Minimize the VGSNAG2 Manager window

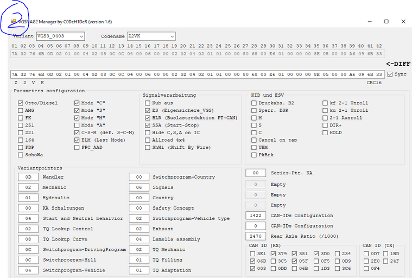[369, 22]
